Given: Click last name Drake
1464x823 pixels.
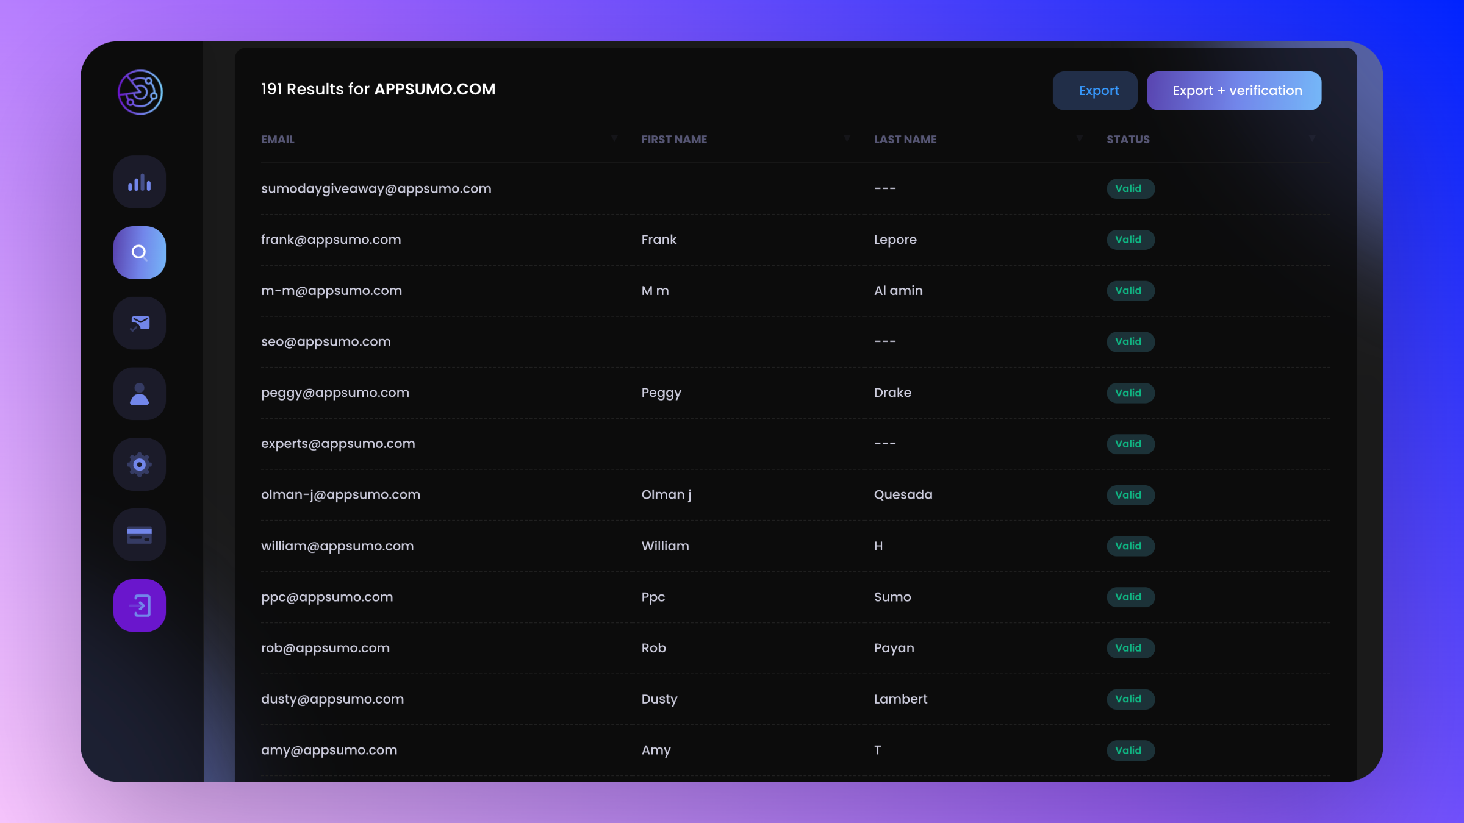Looking at the screenshot, I should point(892,393).
